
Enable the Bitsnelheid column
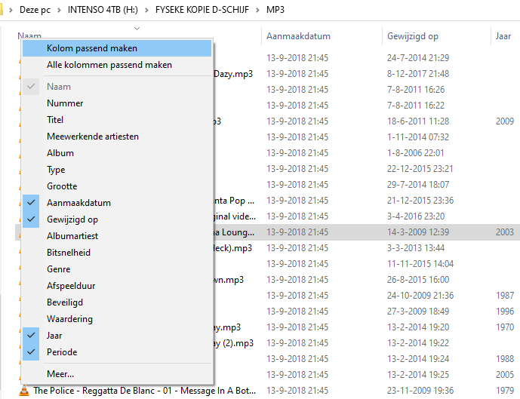click(69, 253)
